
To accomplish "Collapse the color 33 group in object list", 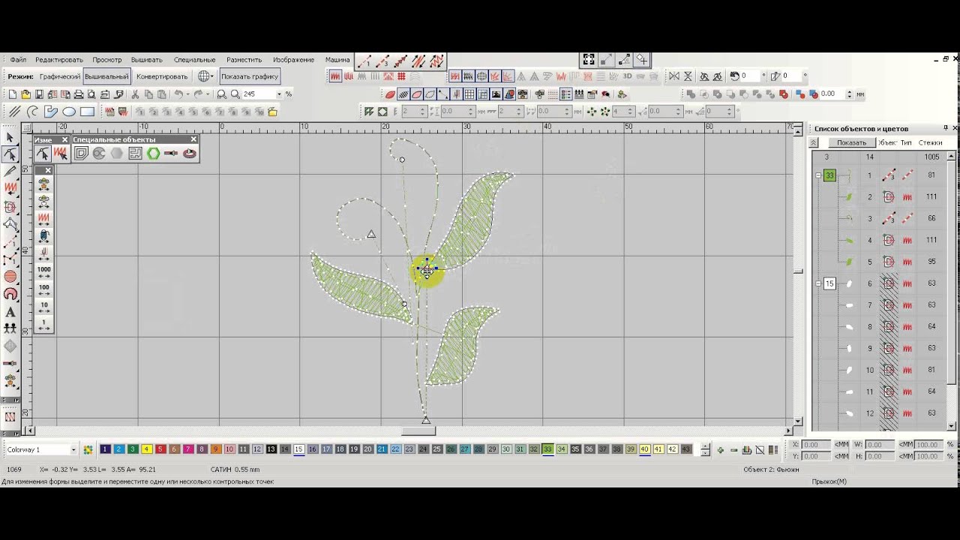I will point(818,175).
